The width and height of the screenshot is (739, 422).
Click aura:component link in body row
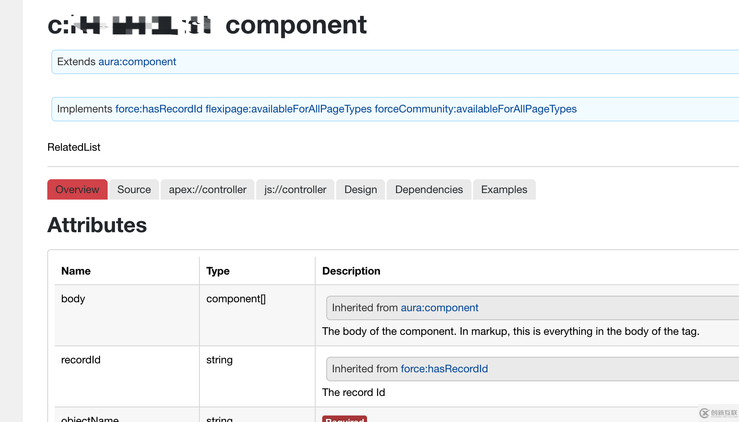439,308
